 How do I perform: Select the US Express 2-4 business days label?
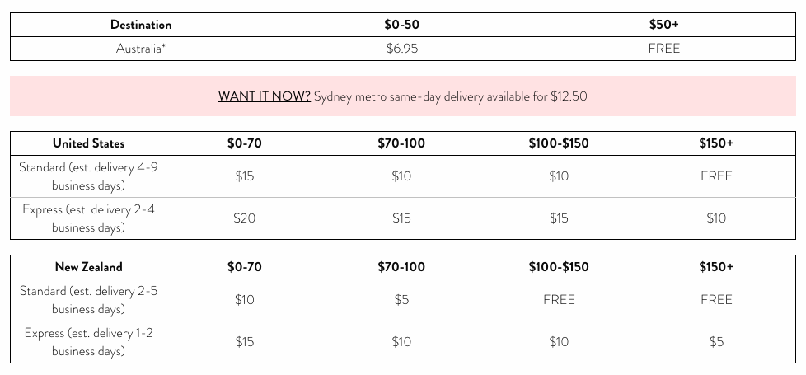(88, 218)
